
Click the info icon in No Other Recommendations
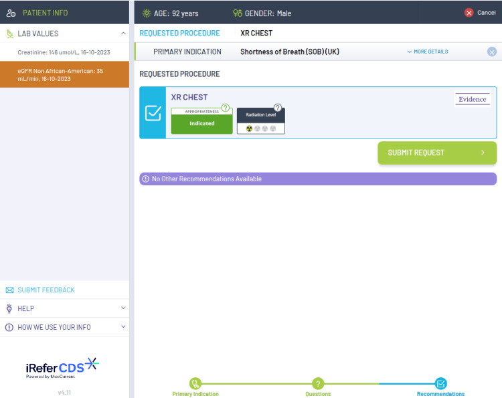146,179
